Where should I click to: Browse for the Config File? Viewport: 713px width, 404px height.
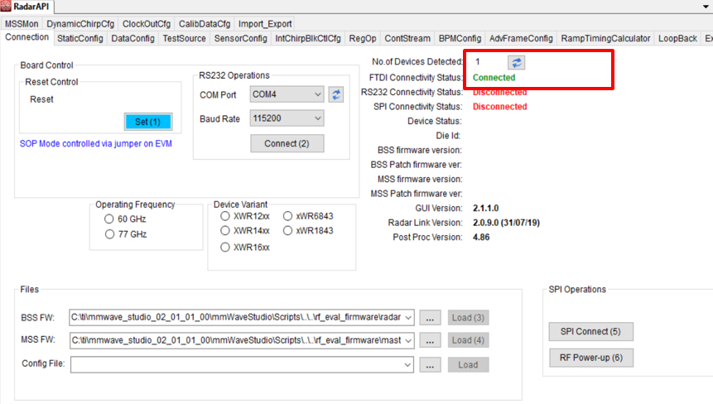coord(430,365)
